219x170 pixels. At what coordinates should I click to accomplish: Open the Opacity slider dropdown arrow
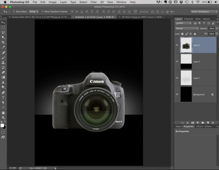(x=217, y=28)
